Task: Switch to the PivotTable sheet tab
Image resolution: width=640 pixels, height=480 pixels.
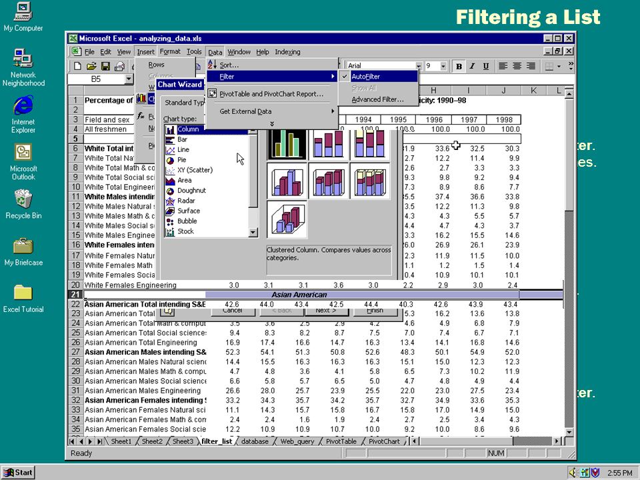Action: (x=341, y=441)
